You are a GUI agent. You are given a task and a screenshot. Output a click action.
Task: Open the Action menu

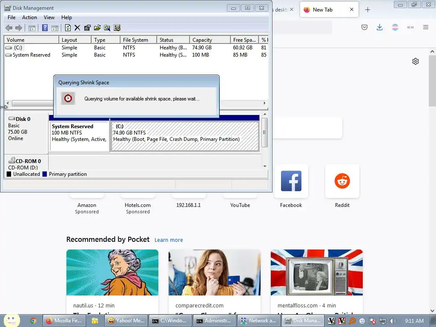pyautogui.click(x=29, y=17)
